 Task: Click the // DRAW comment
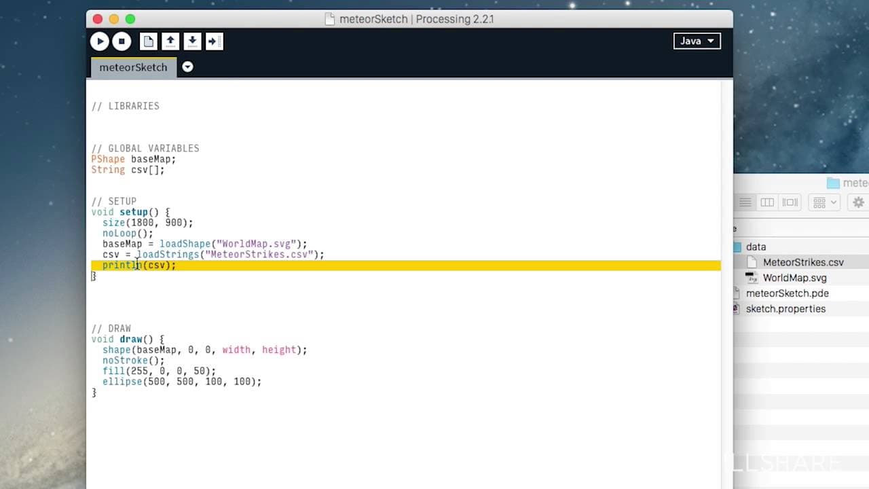tap(111, 329)
